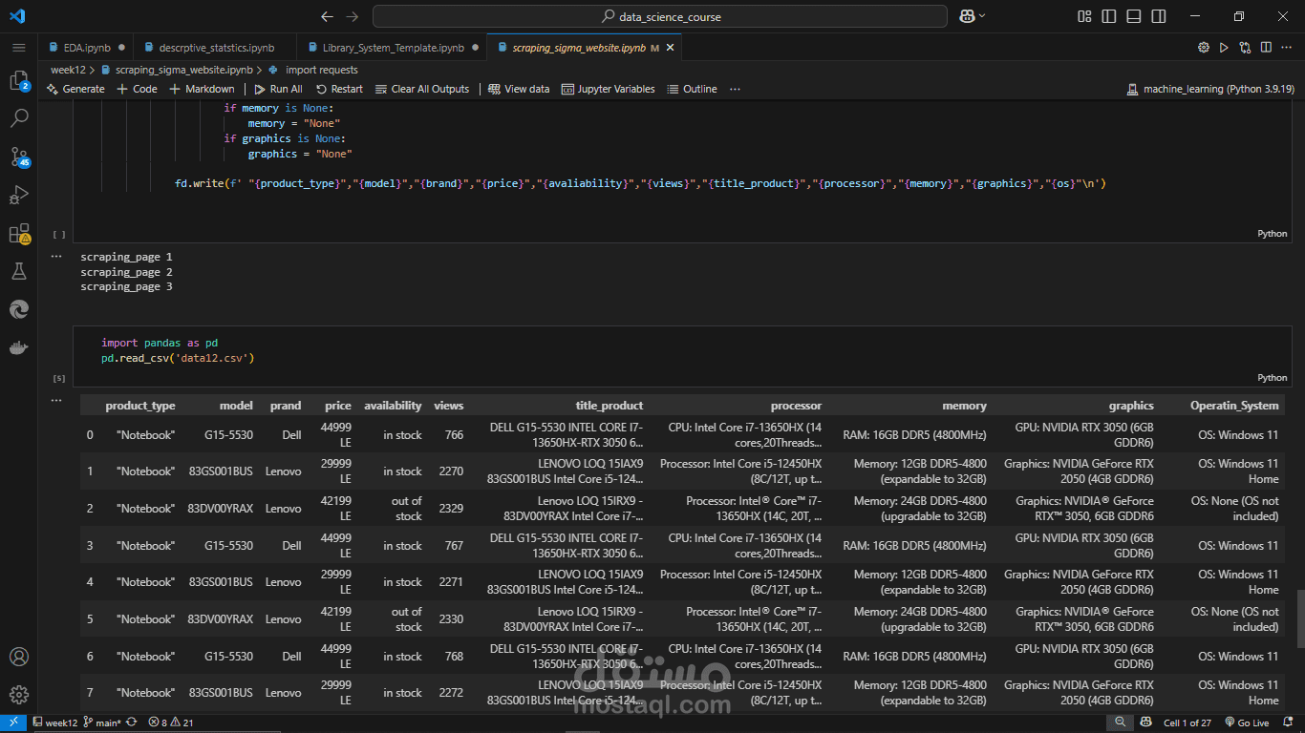
Task: Open notebook settings gear in editor toolbar
Action: (1204, 47)
